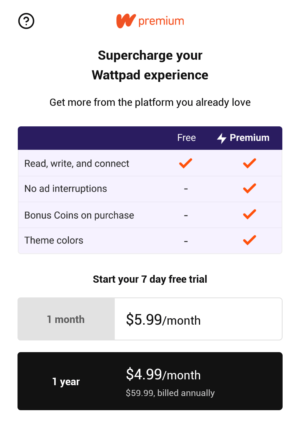Choose the $4.99/month annual subscription
This screenshot has width=294, height=431.
click(163, 375)
